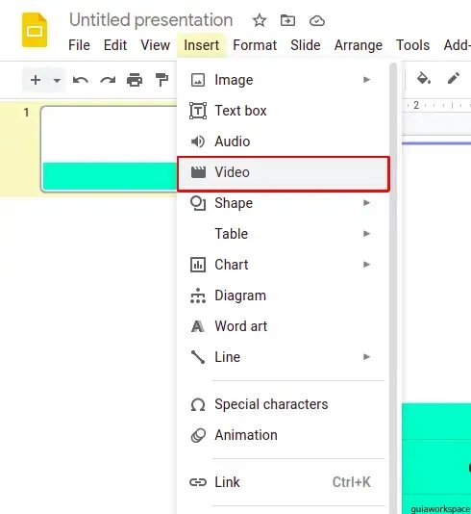The height and width of the screenshot is (514, 471).
Task: Open the Edit menu
Action: click(115, 45)
